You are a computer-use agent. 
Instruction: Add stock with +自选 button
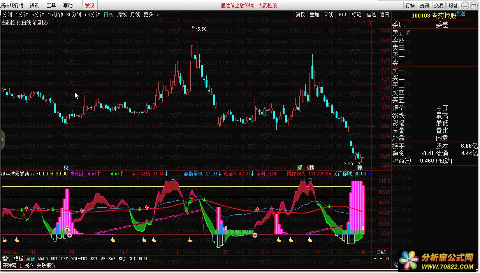click(371, 14)
